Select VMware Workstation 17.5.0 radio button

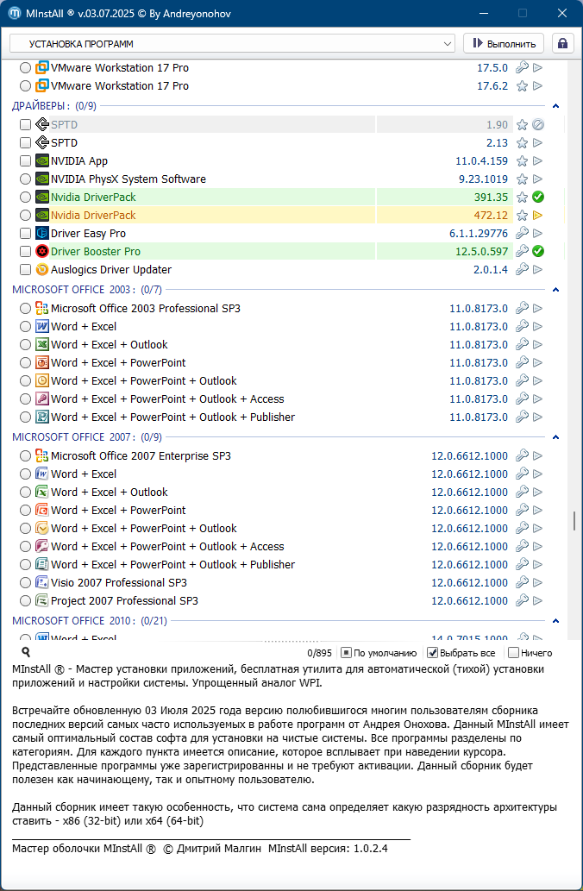25,67
